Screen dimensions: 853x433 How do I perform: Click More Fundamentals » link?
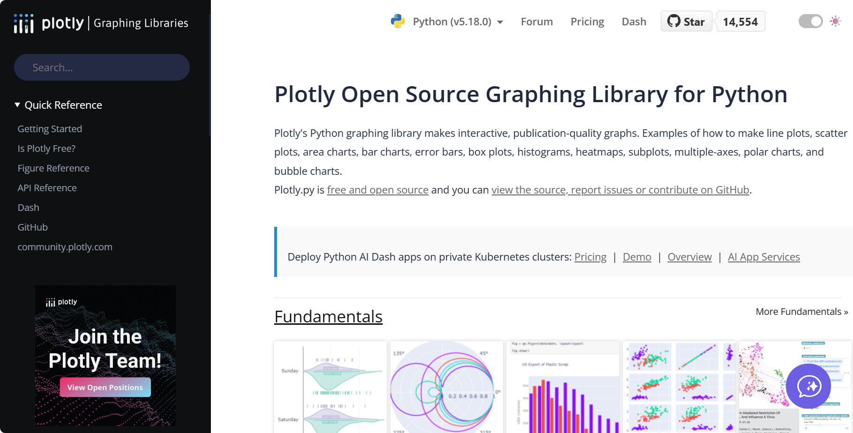802,312
